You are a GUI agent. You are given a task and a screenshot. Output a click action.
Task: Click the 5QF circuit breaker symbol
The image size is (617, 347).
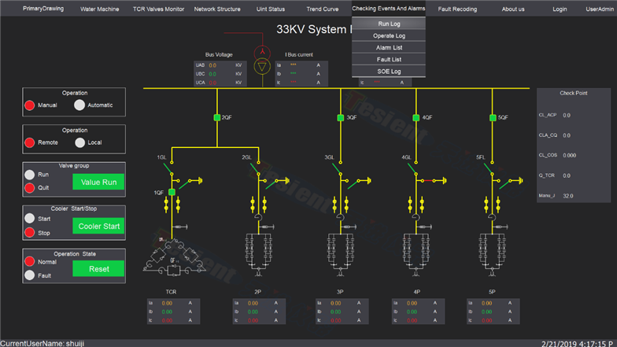point(493,117)
